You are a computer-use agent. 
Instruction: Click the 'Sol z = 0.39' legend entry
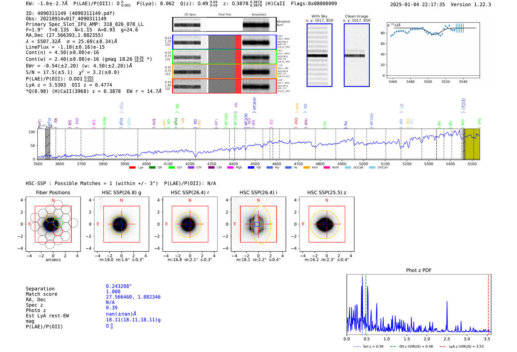(369, 346)
